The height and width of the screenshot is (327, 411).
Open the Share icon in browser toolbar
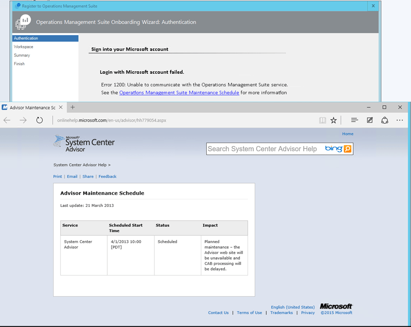pyautogui.click(x=385, y=120)
